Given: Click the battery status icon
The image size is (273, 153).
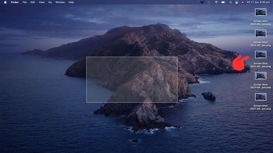Looking at the screenshot, I should pyautogui.click(x=224, y=2).
